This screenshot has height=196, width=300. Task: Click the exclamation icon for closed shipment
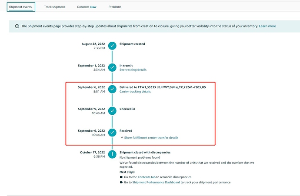click(x=112, y=154)
